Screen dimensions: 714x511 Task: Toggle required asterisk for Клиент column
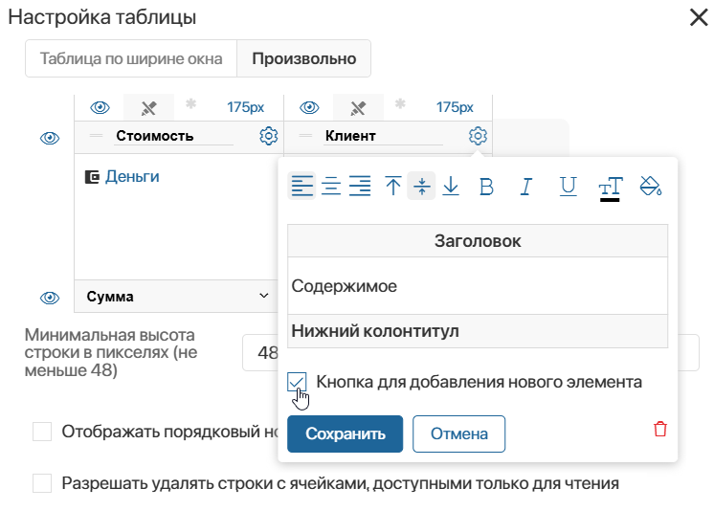click(400, 104)
